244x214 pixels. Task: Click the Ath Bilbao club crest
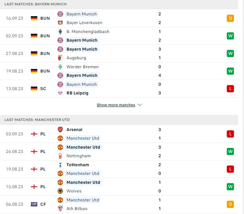tap(60, 209)
